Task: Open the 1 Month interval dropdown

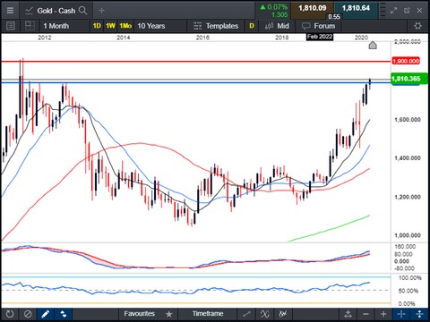Action: click(x=64, y=26)
